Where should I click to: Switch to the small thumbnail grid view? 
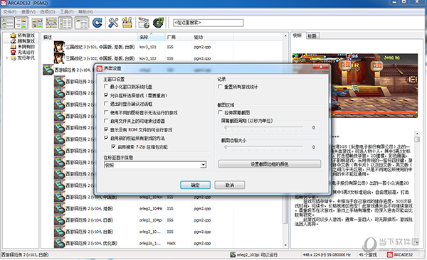tap(51, 23)
